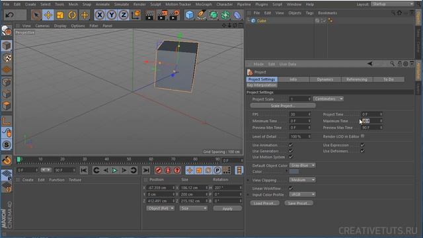Open the Simulate menu
The width and height of the screenshot is (423, 238).
(122, 5)
